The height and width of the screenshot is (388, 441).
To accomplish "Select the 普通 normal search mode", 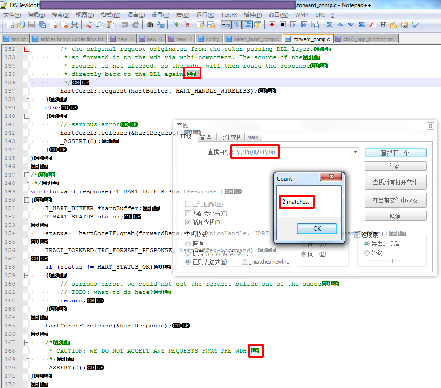I will tap(188, 244).
